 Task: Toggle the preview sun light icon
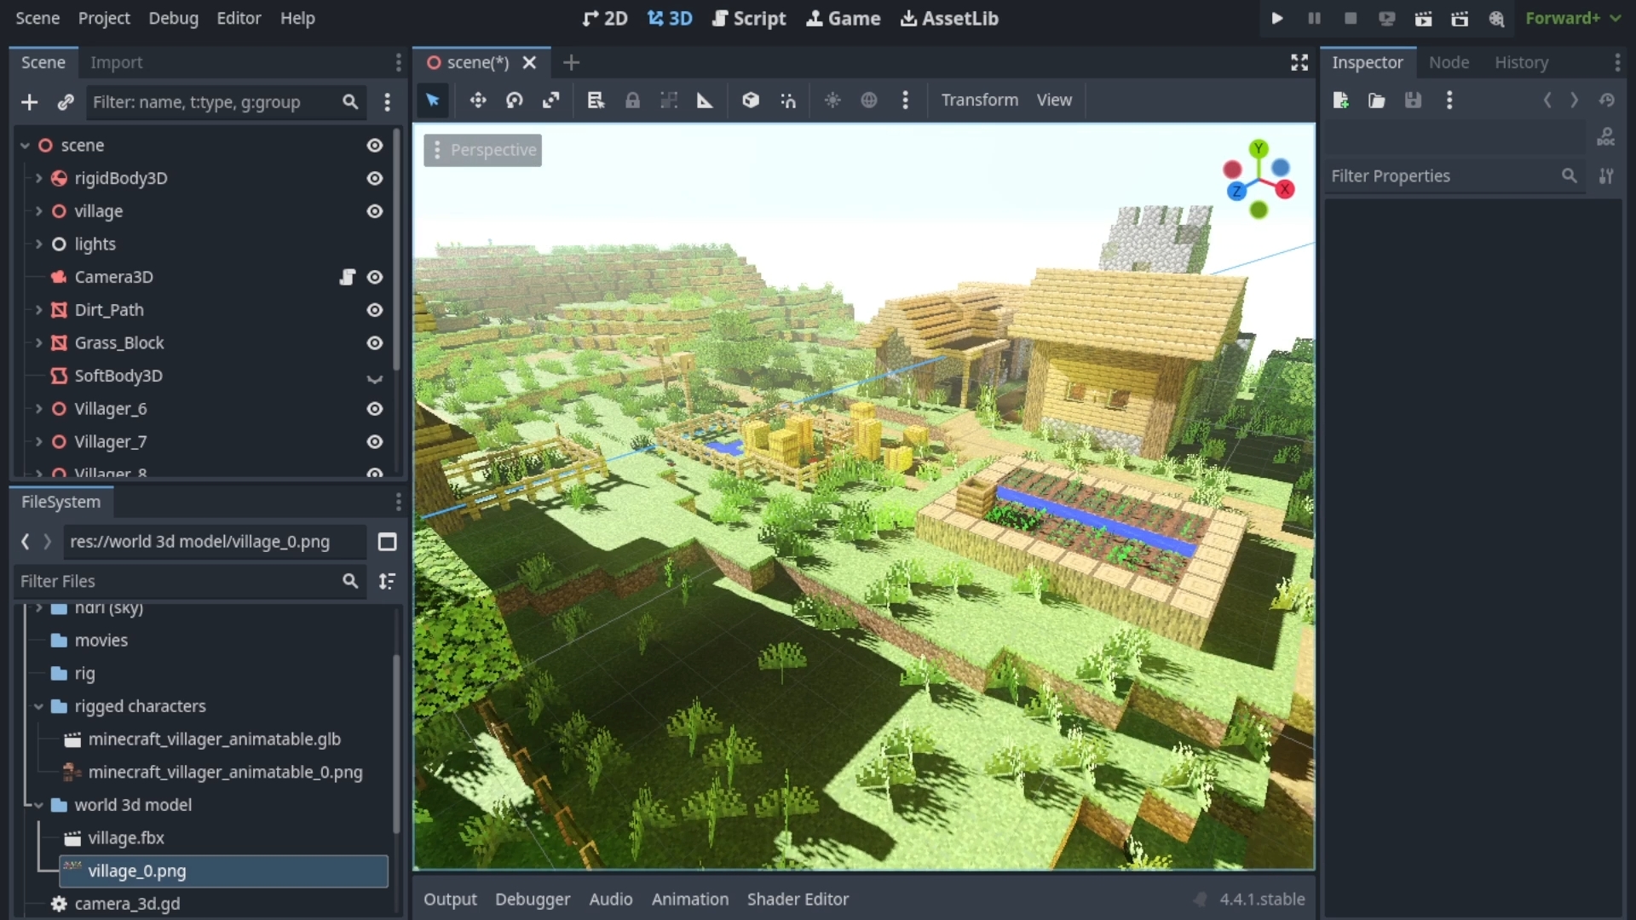(x=832, y=101)
